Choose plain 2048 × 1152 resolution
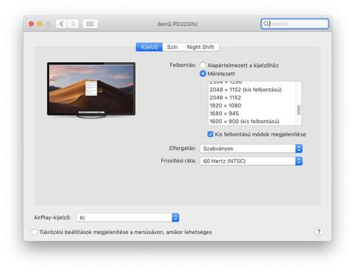This screenshot has width=355, height=272. tap(251, 98)
